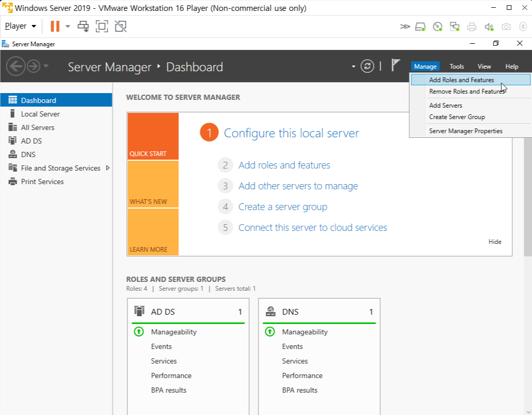The height and width of the screenshot is (415, 532).
Task: Open the Manage menu
Action: [x=425, y=67]
